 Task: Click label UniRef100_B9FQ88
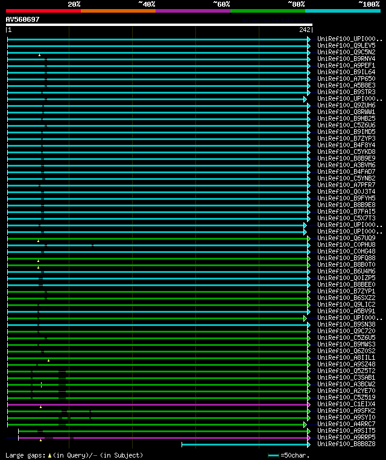(x=346, y=258)
